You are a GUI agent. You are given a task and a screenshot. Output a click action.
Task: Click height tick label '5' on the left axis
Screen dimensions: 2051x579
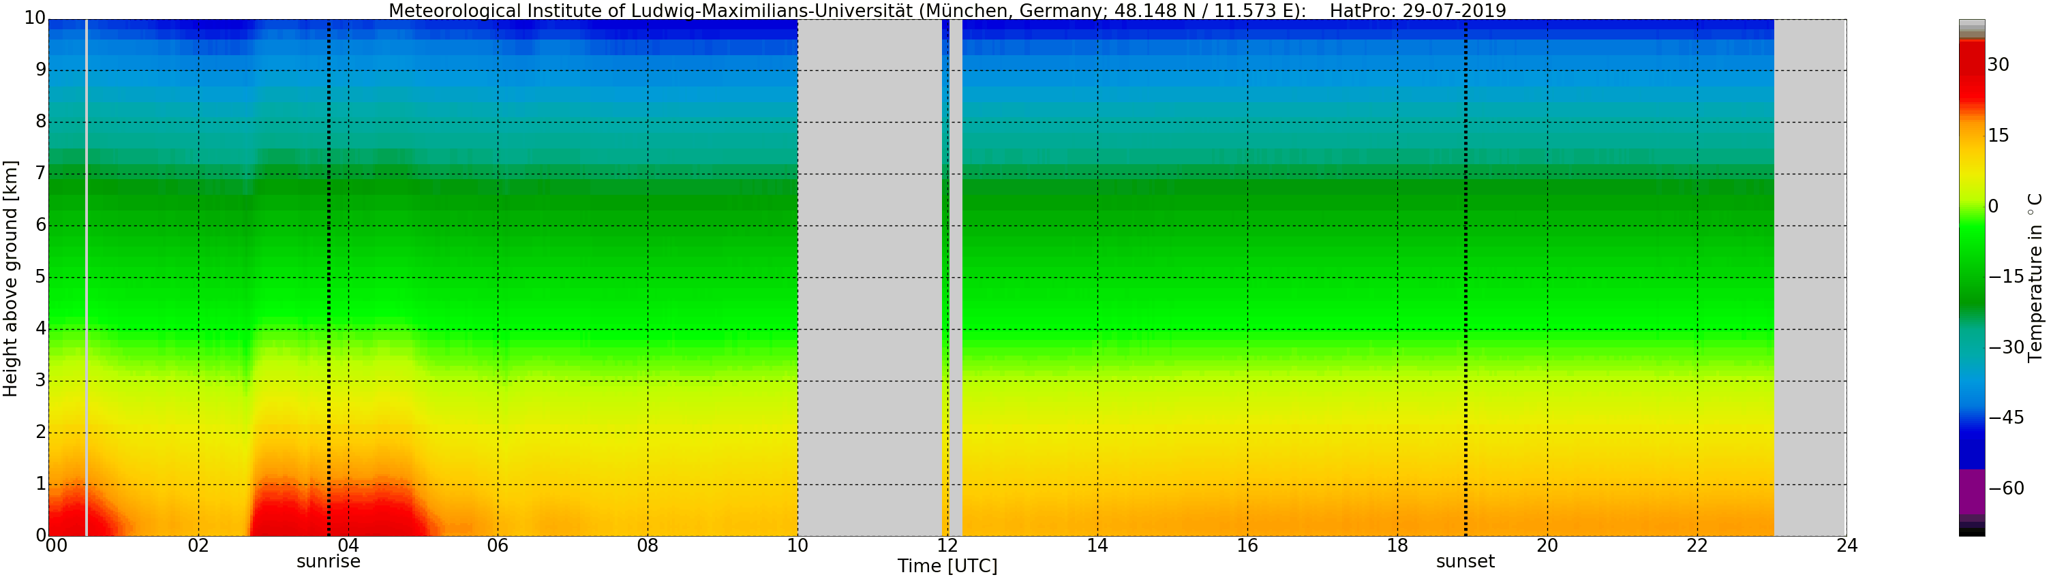point(41,277)
